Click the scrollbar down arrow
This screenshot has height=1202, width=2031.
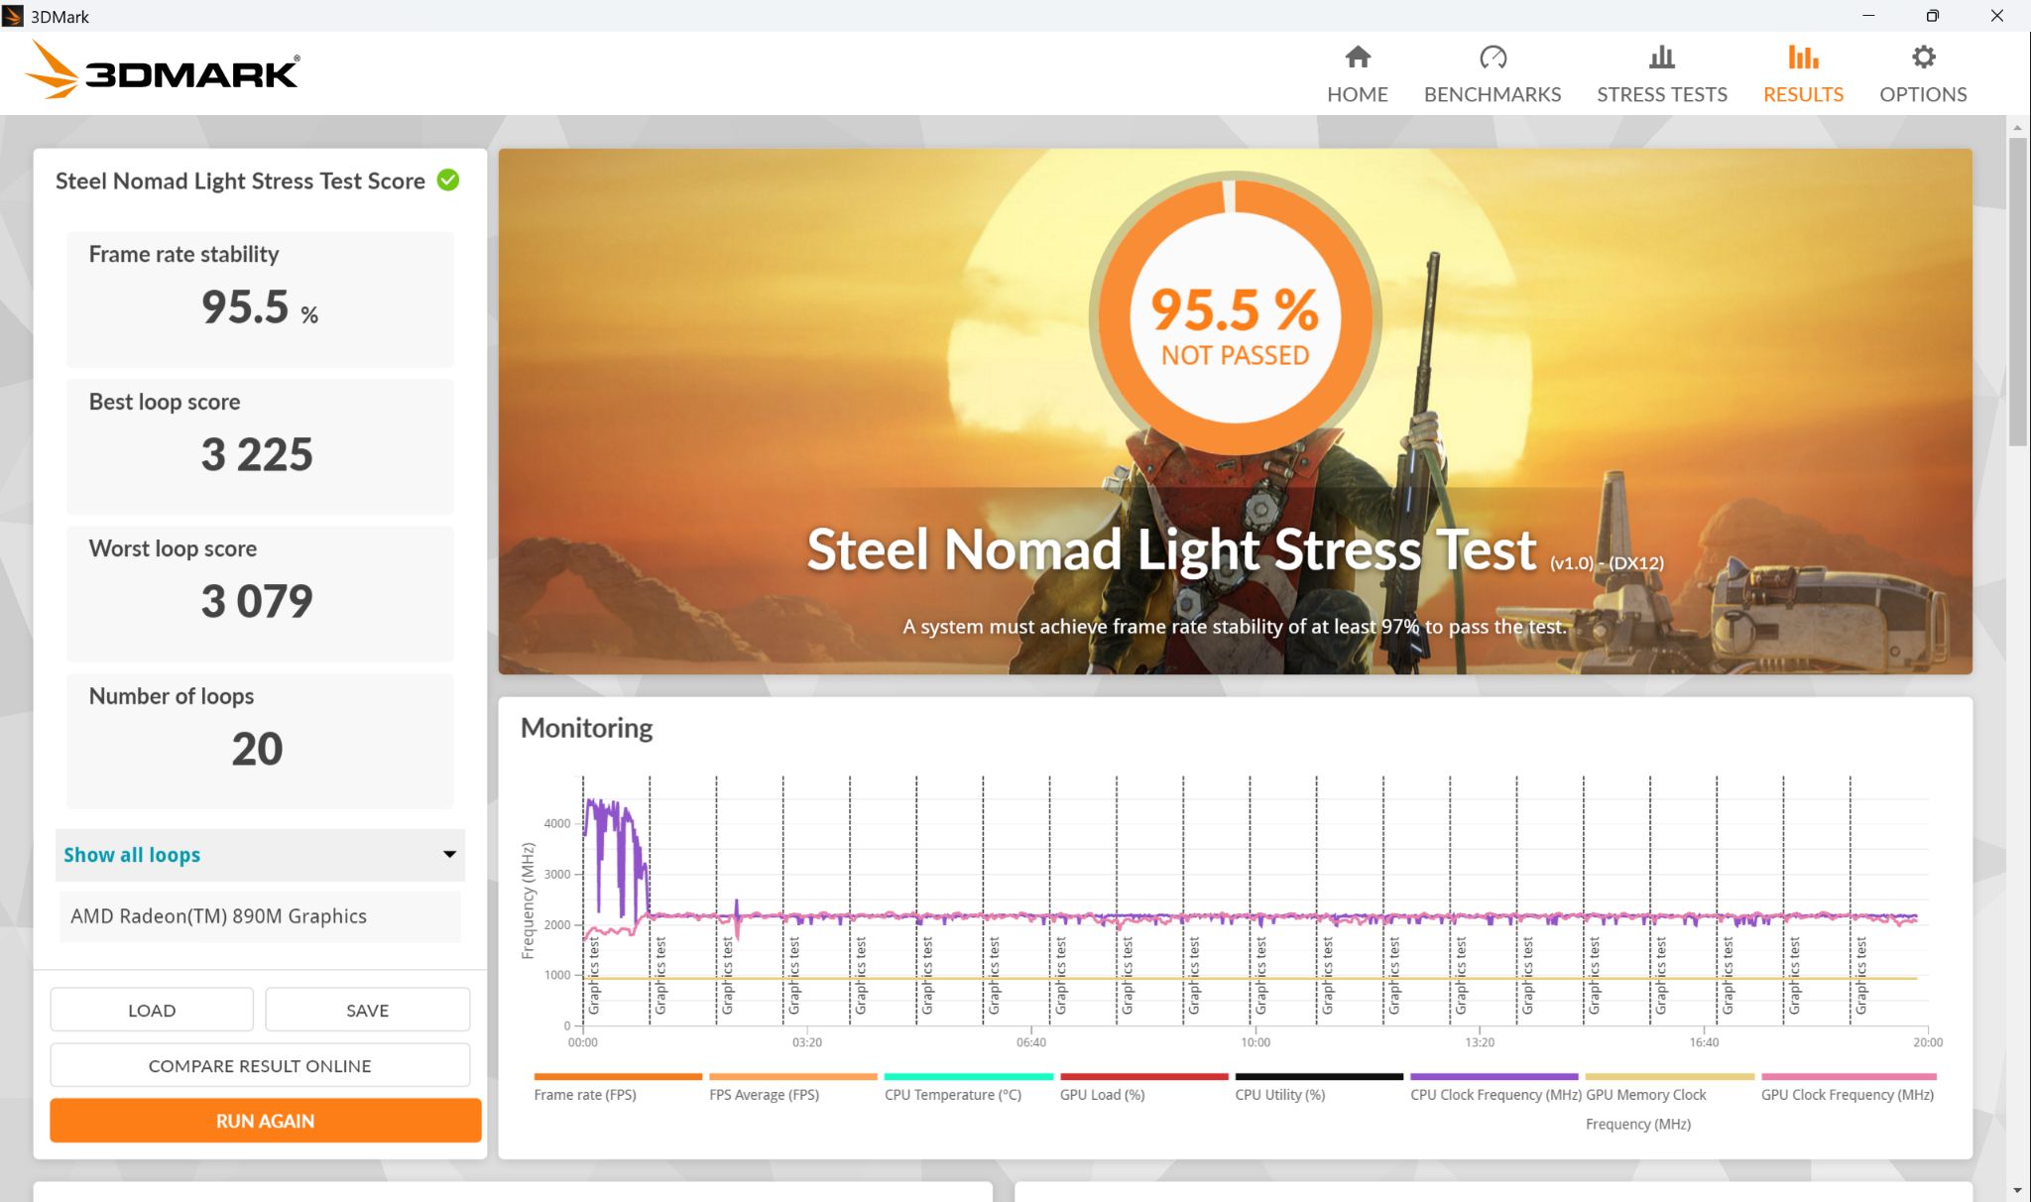pyautogui.click(x=2017, y=1190)
